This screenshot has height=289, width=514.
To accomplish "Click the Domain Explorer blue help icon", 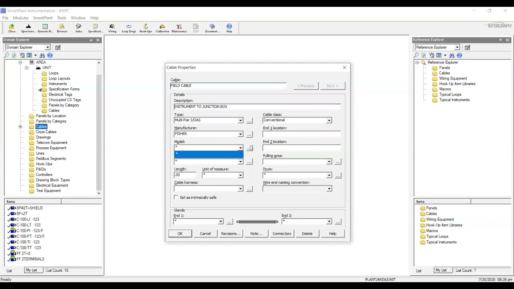I will pos(50,55).
